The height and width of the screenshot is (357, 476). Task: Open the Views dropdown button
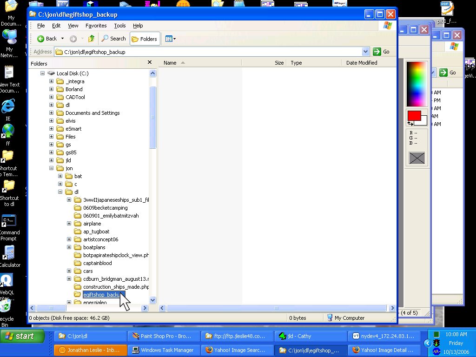pyautogui.click(x=170, y=39)
